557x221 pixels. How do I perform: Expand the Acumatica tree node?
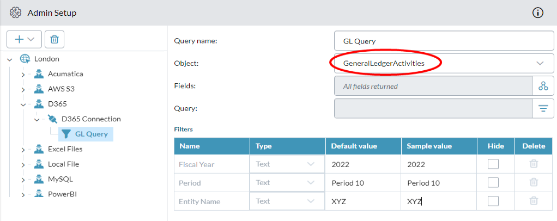[23, 75]
